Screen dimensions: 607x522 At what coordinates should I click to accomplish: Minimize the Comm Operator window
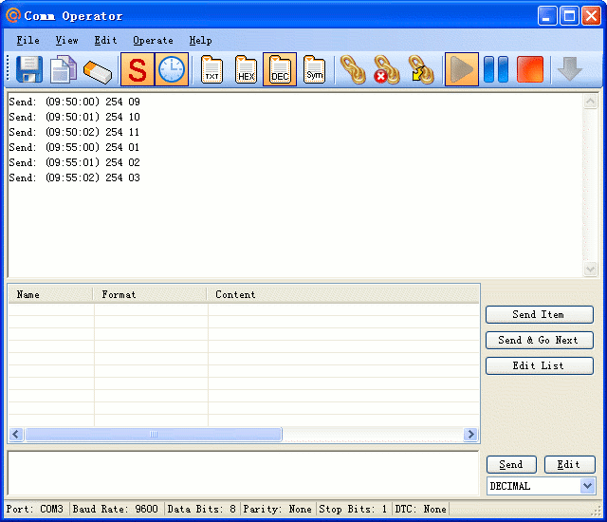(547, 16)
